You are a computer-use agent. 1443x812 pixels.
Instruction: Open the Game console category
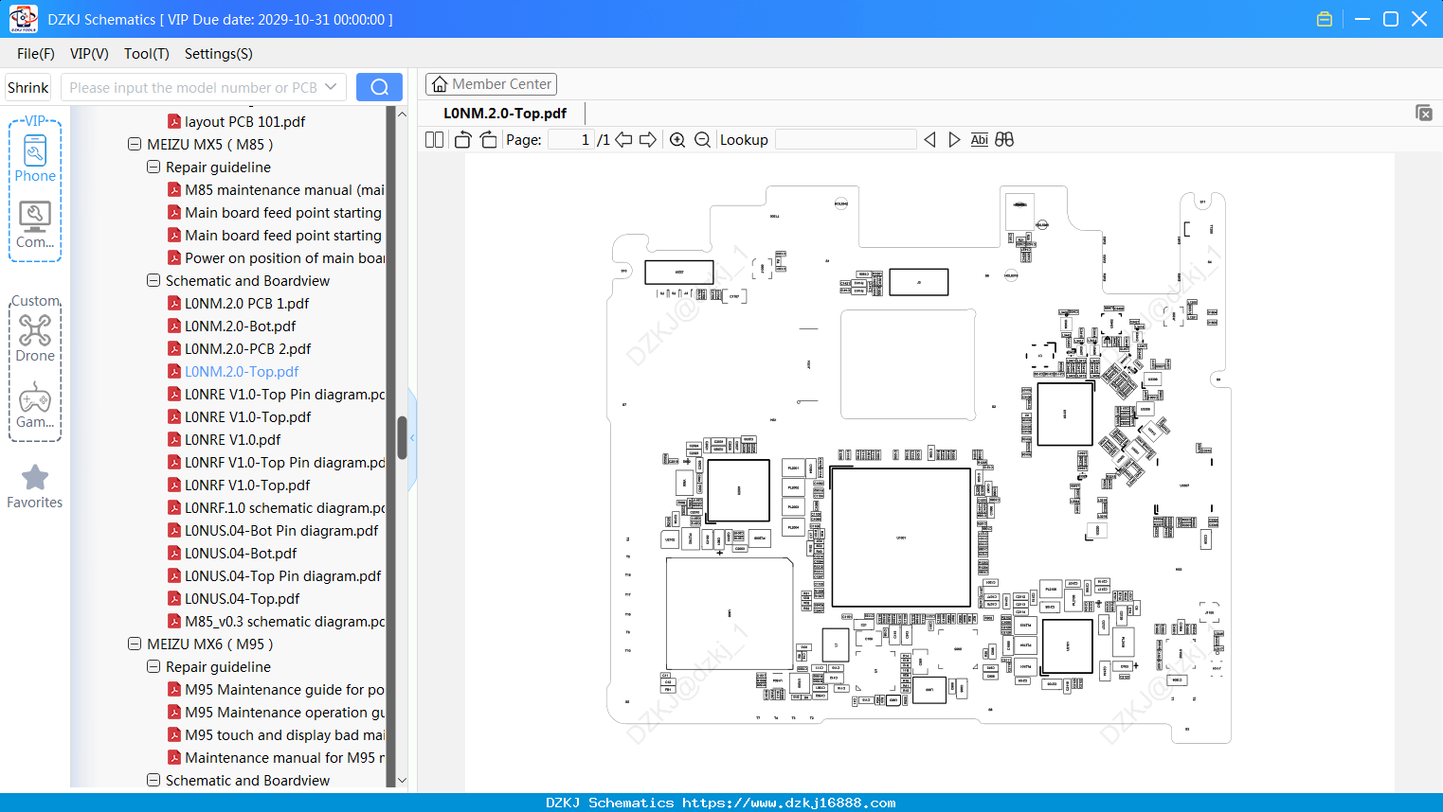tap(35, 405)
